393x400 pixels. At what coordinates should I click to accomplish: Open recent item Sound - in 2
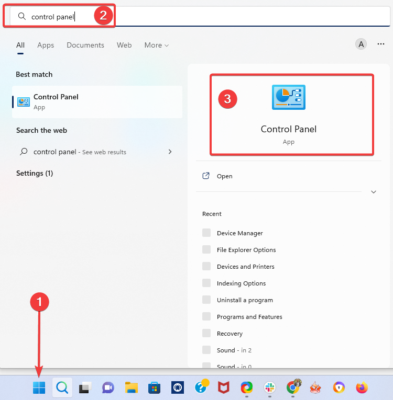pos(234,350)
